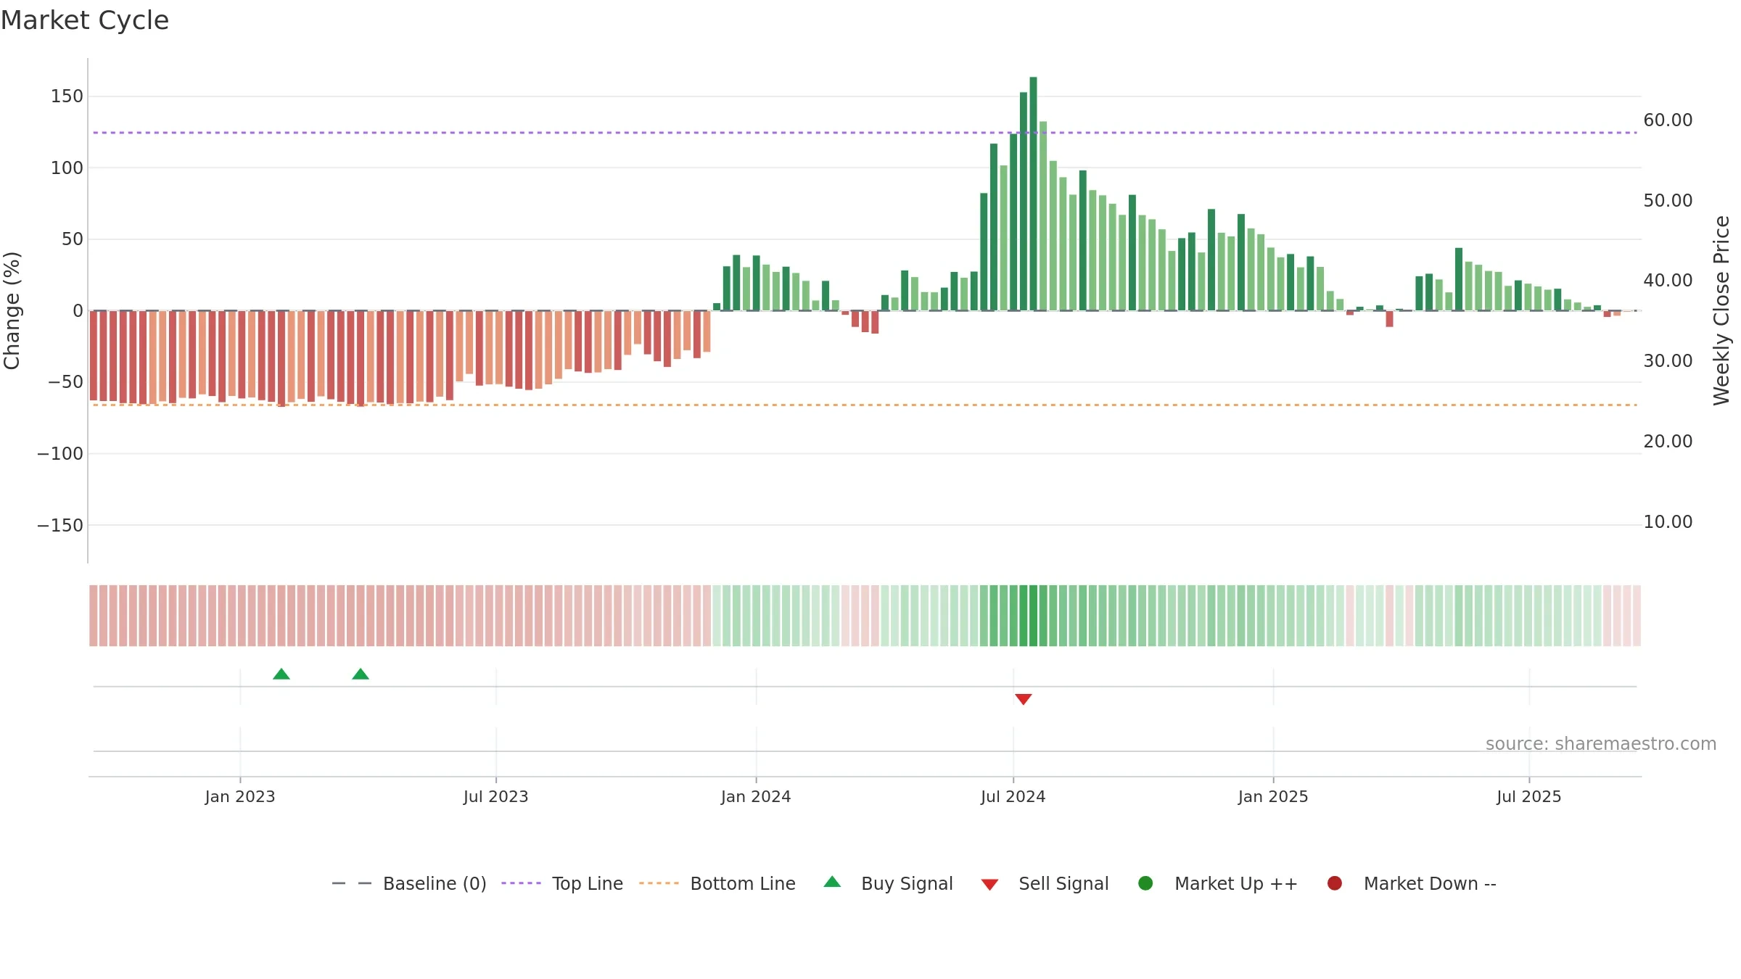Screen dimensions: 1741x979
Task: Toggle the Baseline (0) legend entry
Action: [x=409, y=883]
